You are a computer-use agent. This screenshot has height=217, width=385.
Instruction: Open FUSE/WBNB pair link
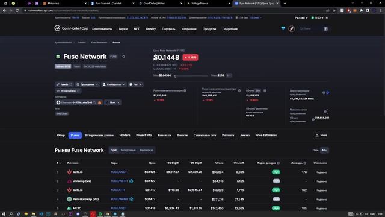(x=119, y=199)
